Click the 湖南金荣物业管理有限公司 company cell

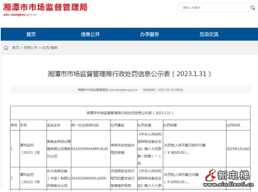tap(58, 148)
